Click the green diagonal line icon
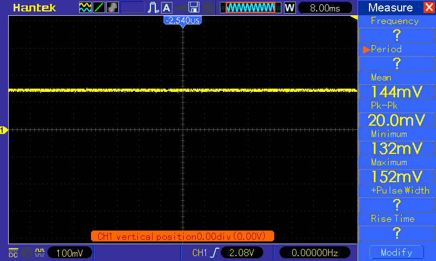Image resolution: width=436 pixels, height=261 pixels. coord(99,8)
